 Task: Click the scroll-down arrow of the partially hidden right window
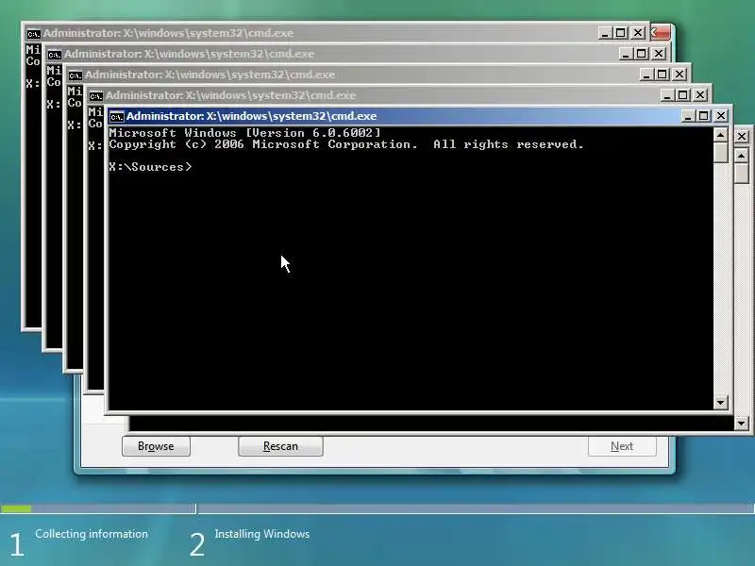(x=742, y=423)
